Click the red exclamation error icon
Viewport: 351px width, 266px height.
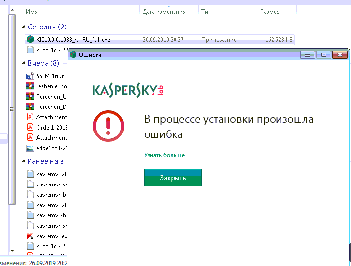108,126
